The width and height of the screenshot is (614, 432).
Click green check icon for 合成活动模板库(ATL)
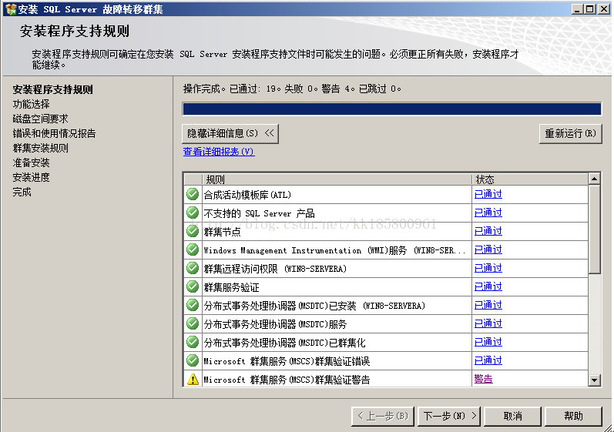click(193, 194)
